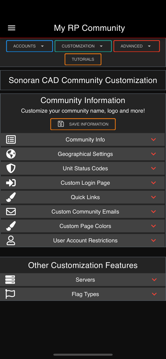The width and height of the screenshot is (166, 359).
Task: Select the Flag Types row label
Action: (85, 294)
